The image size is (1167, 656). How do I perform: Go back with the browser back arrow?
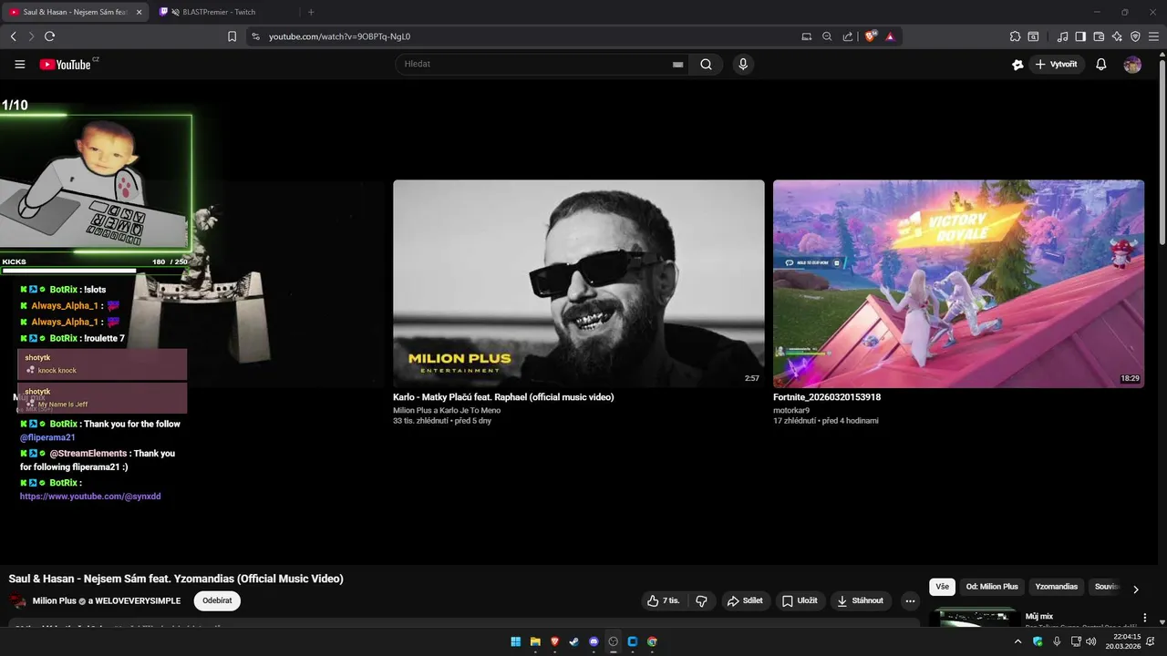click(13, 36)
